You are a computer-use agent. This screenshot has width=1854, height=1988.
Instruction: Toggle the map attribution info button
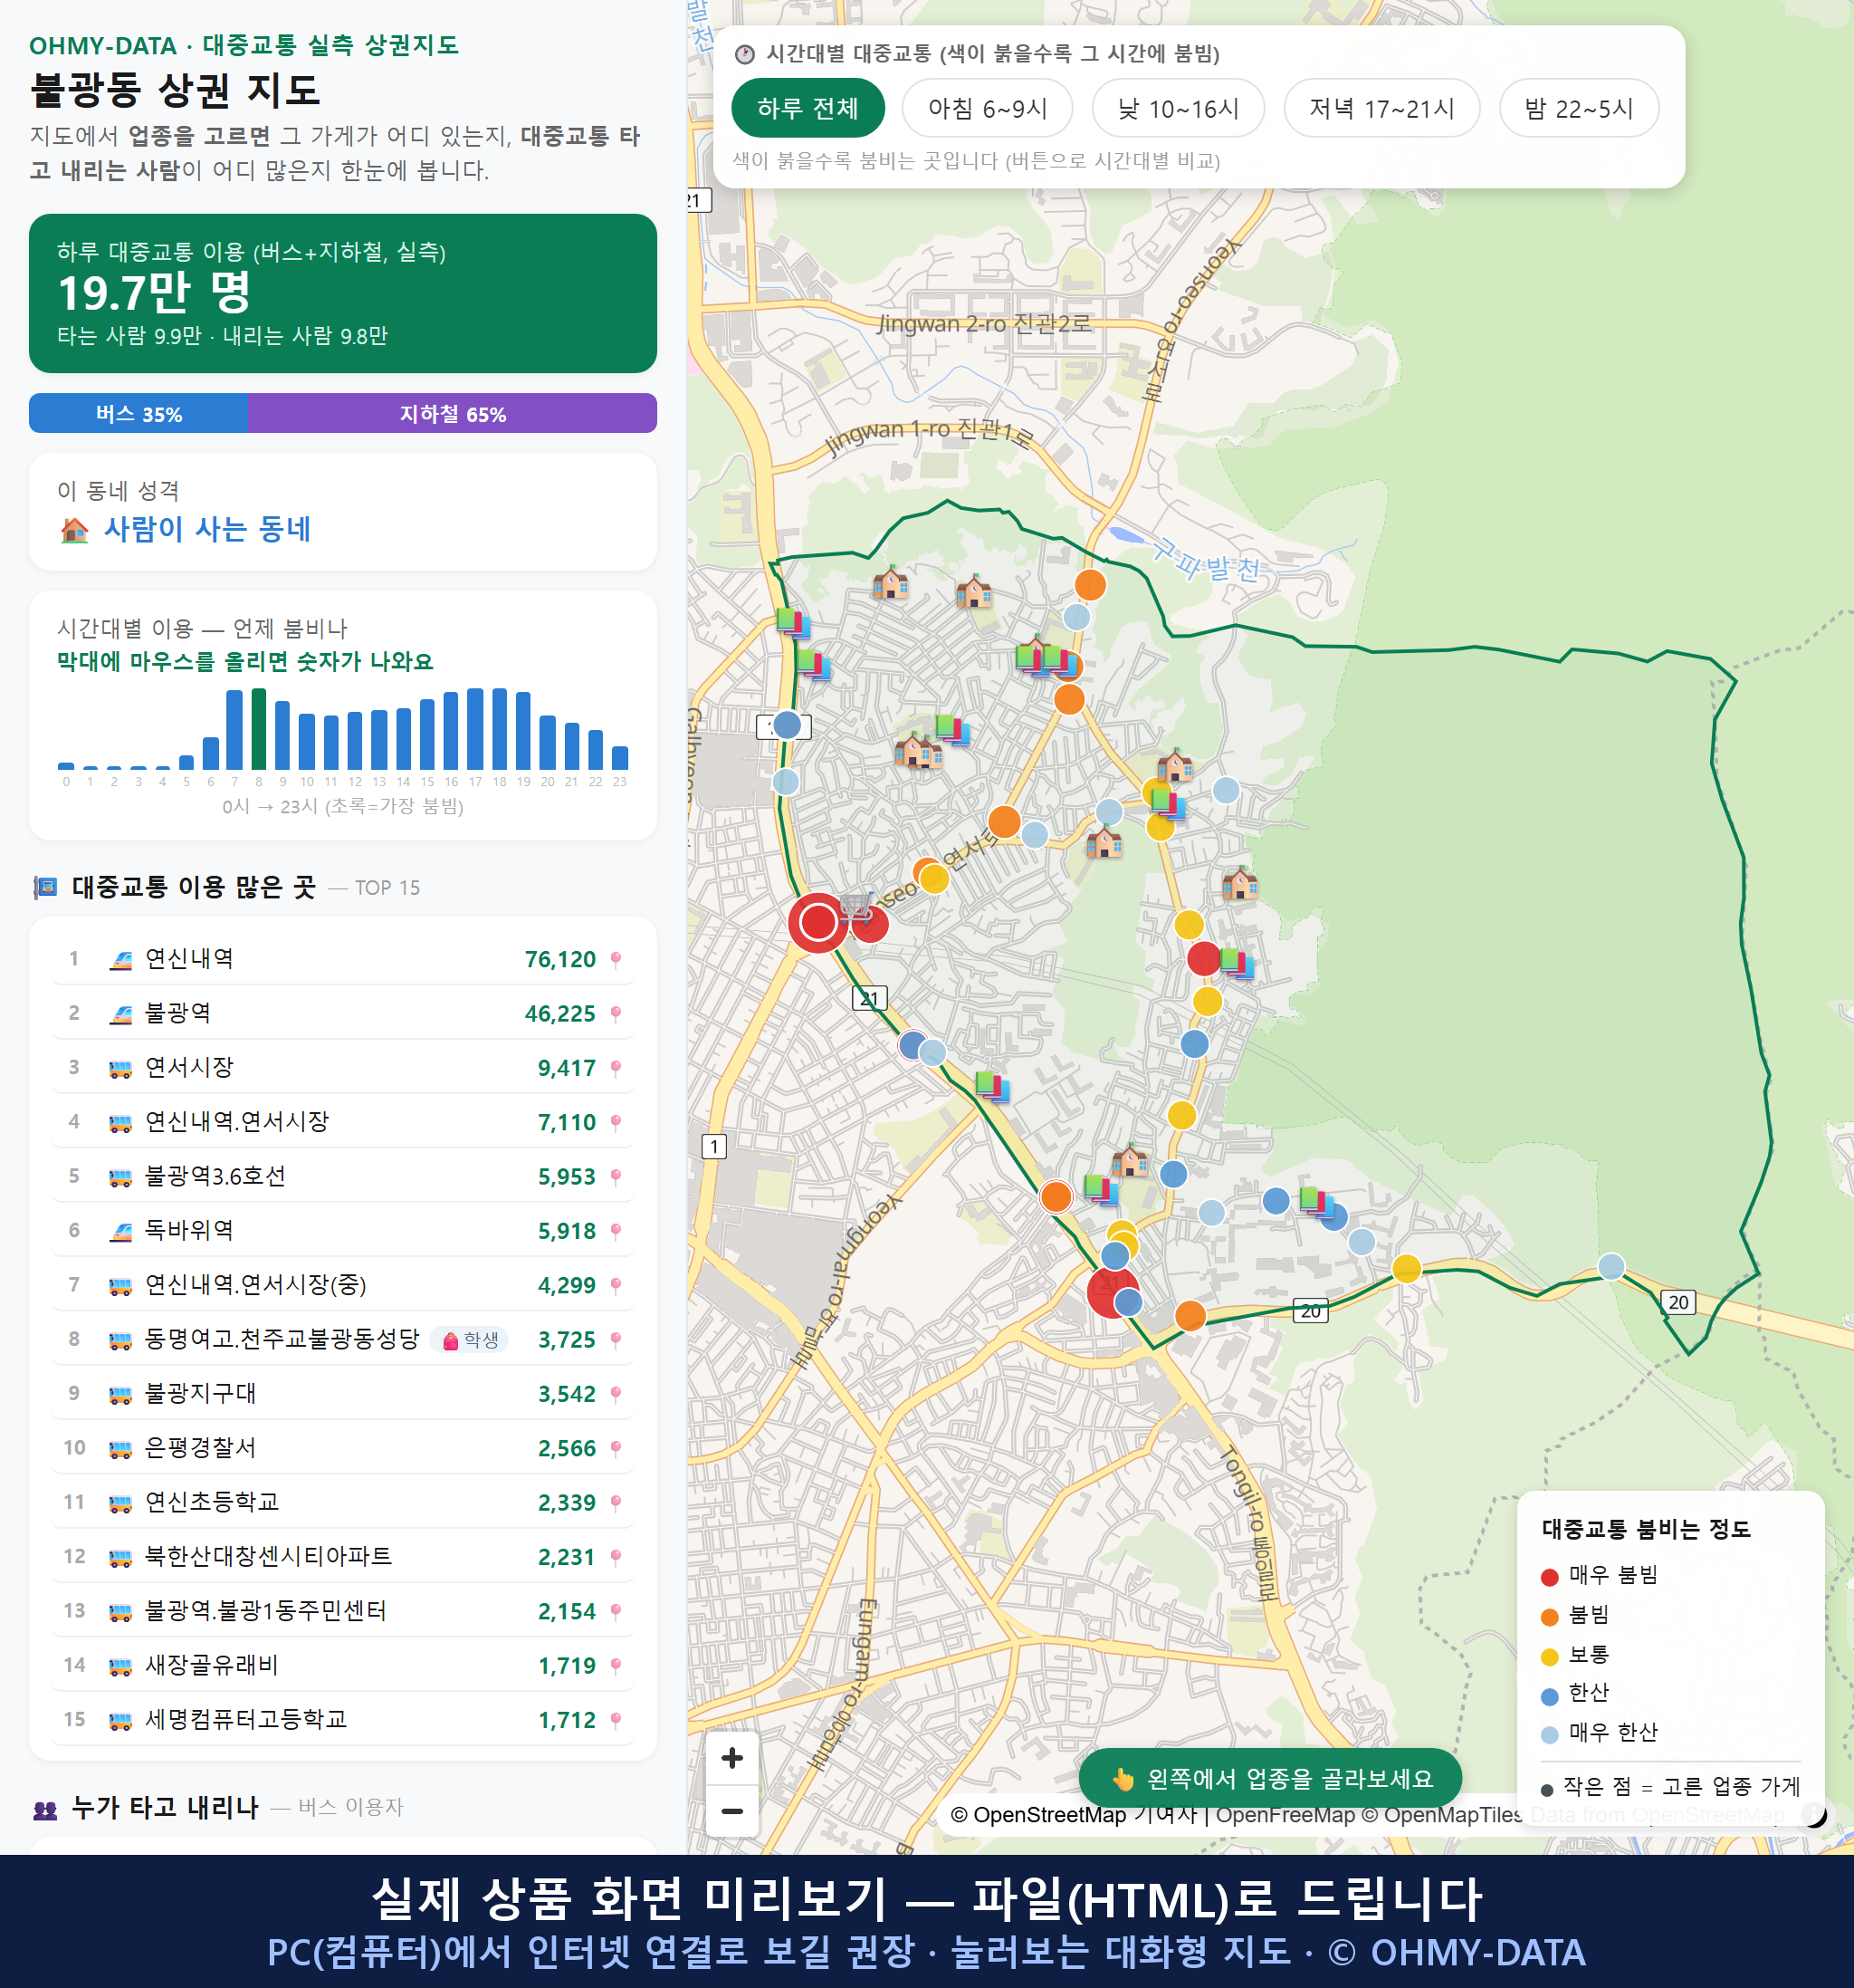1814,1813
